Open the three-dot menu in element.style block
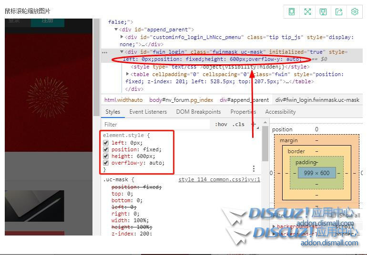The image size is (367, 255). pyautogui.click(x=254, y=168)
